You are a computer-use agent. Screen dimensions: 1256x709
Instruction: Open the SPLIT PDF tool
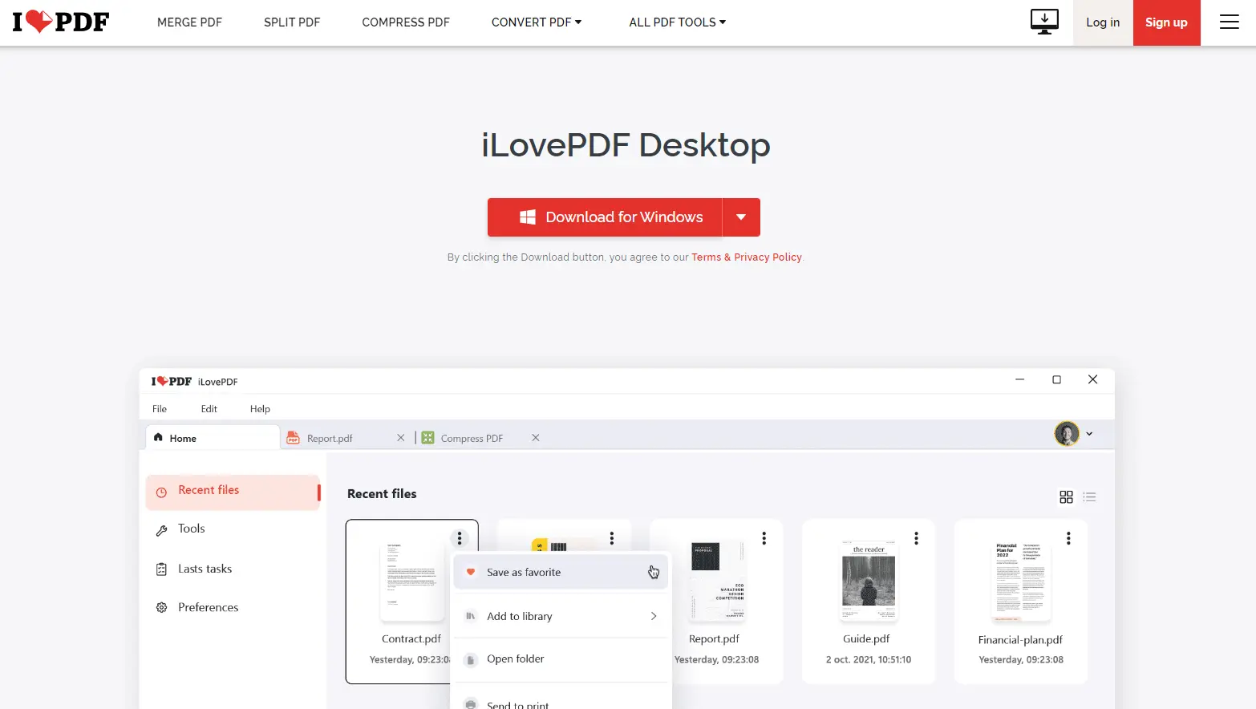click(292, 22)
